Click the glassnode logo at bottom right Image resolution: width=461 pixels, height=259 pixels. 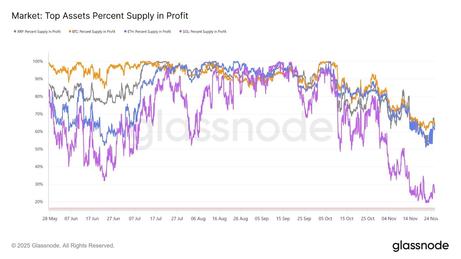pyautogui.click(x=420, y=246)
